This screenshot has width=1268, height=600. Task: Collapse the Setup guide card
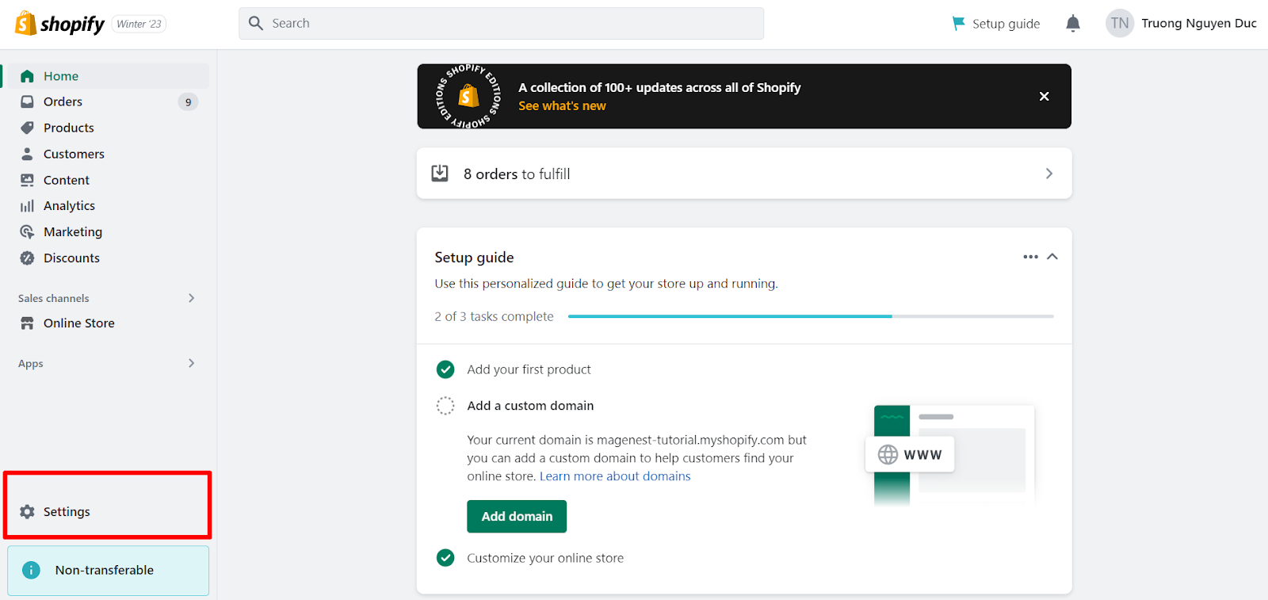click(x=1052, y=257)
